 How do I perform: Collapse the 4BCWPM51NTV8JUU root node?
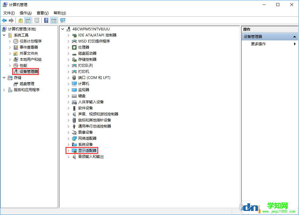click(x=62, y=29)
